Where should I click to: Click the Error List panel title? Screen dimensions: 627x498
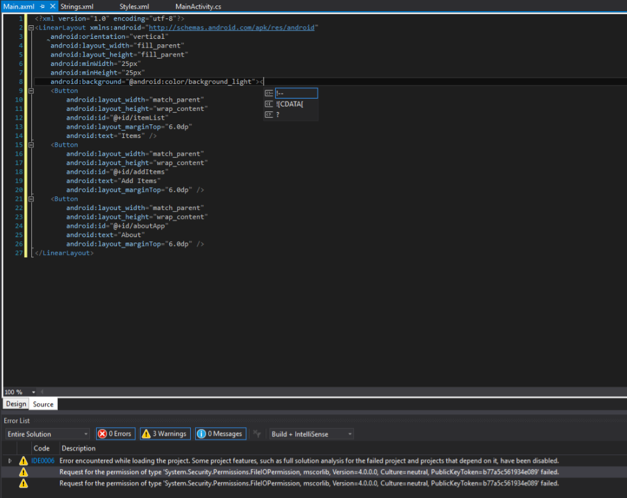tap(17, 421)
